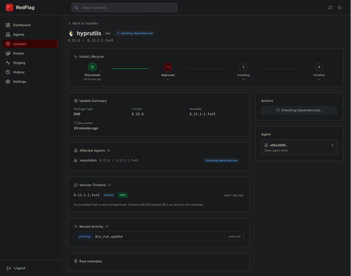Click Back to Updates link
The width and height of the screenshot is (351, 276).
pos(83,23)
